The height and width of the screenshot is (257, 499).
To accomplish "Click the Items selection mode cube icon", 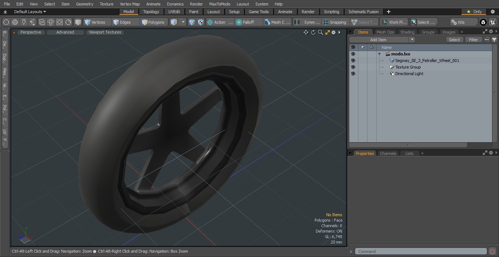I will (x=174, y=22).
